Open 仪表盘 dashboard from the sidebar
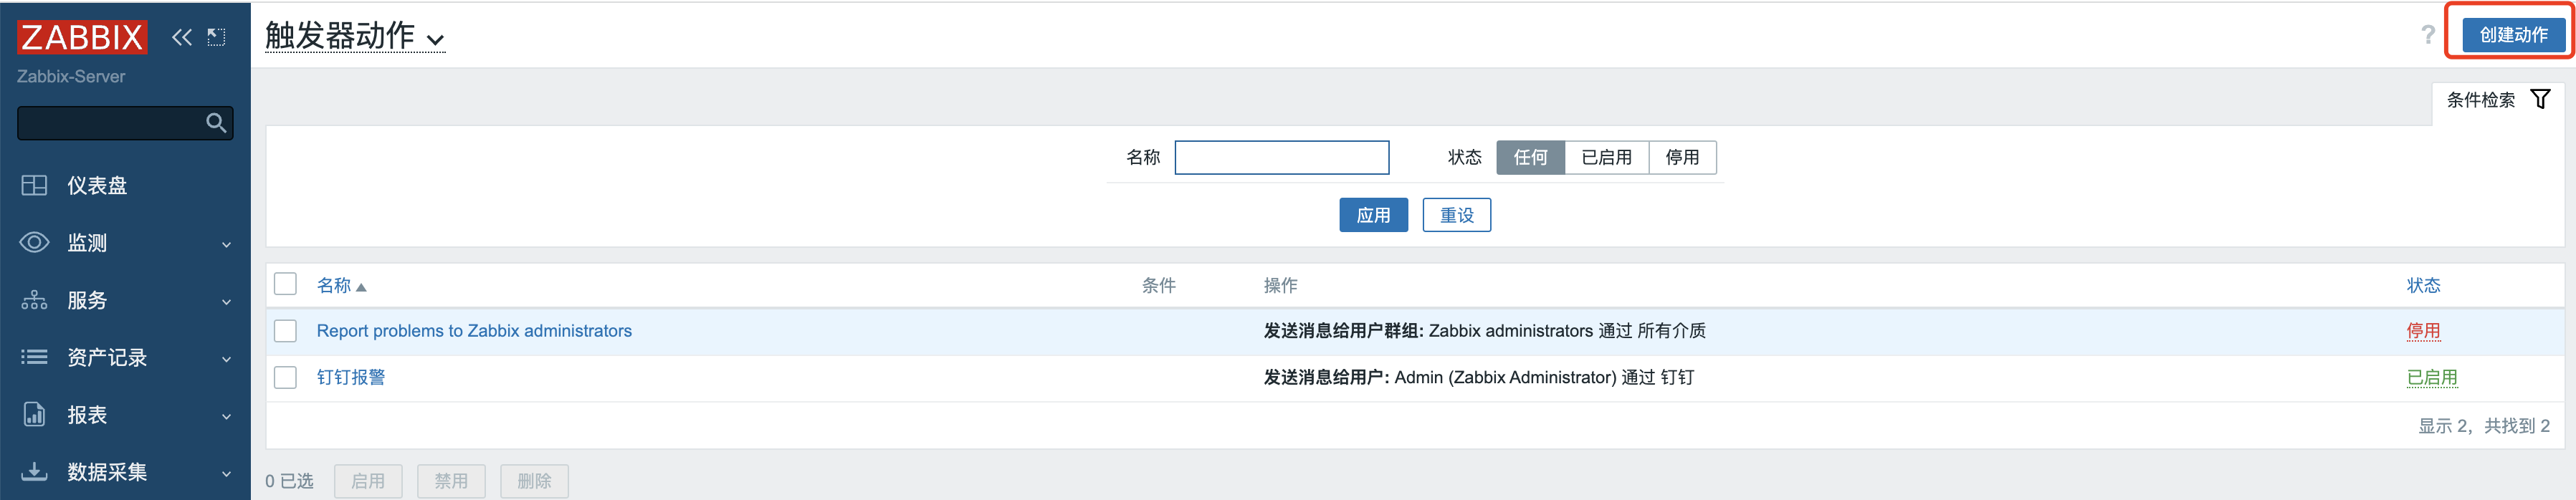Screen dimensions: 2576x500 coord(97,186)
